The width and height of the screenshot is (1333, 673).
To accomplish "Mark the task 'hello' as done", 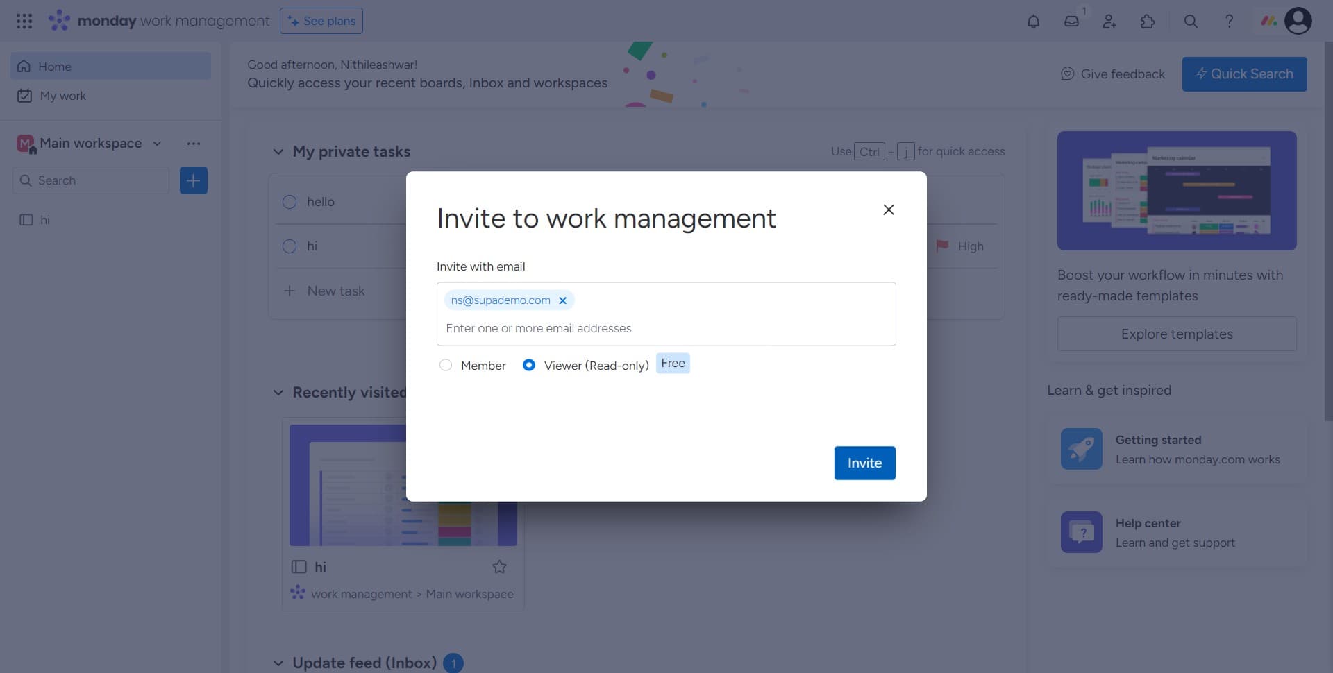I will tap(290, 202).
